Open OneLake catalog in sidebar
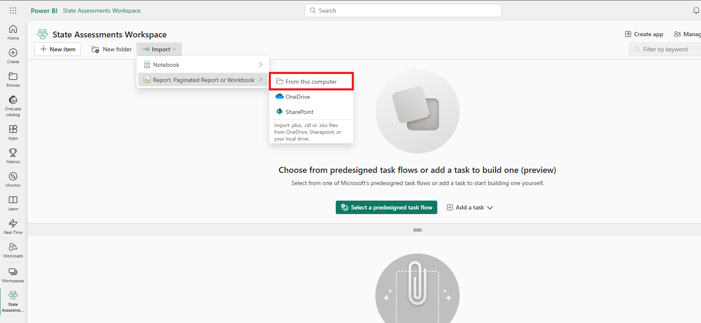This screenshot has width=701, height=323. tap(13, 105)
